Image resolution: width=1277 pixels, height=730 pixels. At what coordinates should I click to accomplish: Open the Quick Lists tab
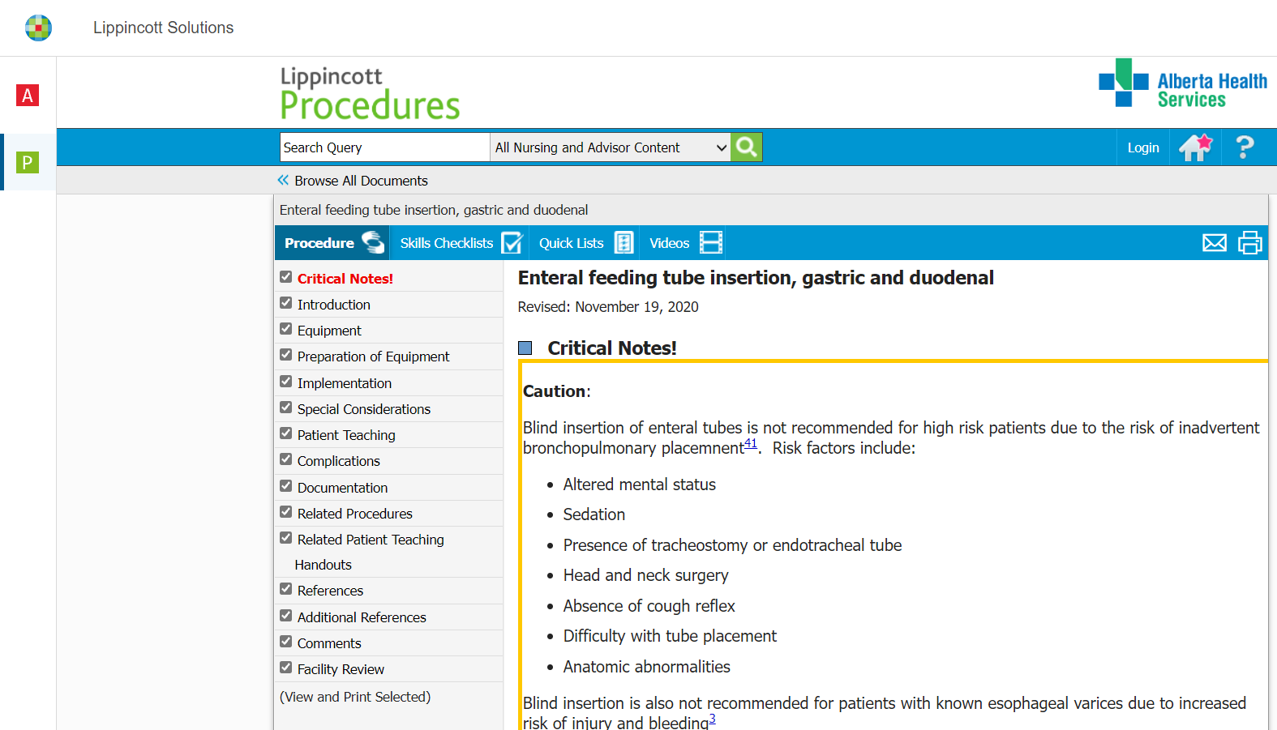585,243
